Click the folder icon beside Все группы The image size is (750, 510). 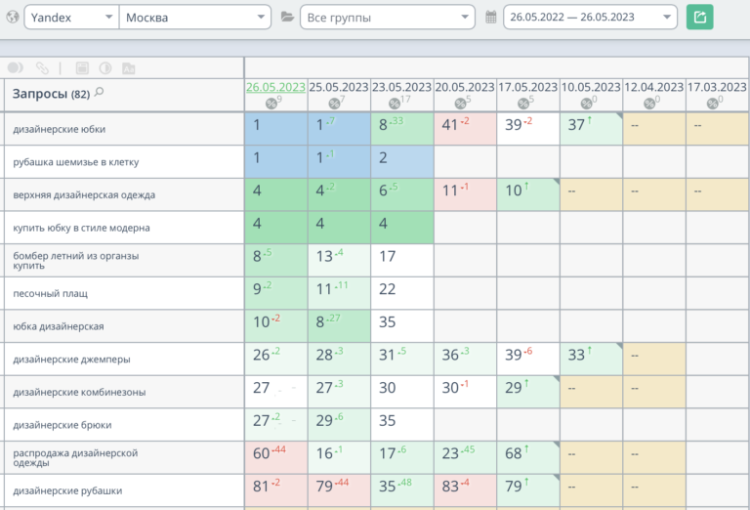pyautogui.click(x=287, y=18)
